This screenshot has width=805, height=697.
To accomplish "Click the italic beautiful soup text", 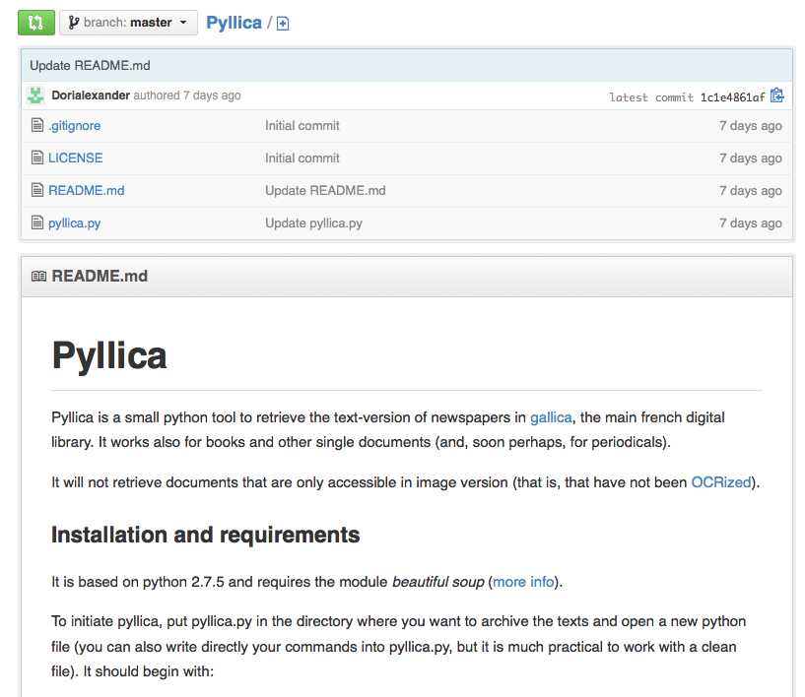I will point(437,582).
